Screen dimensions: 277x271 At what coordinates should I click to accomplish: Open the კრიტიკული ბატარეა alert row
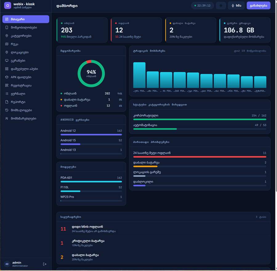click(163, 243)
